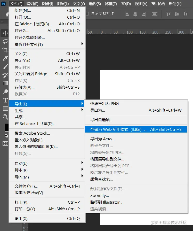Choose 搜索 Adobe Stock... entry

coord(47,133)
